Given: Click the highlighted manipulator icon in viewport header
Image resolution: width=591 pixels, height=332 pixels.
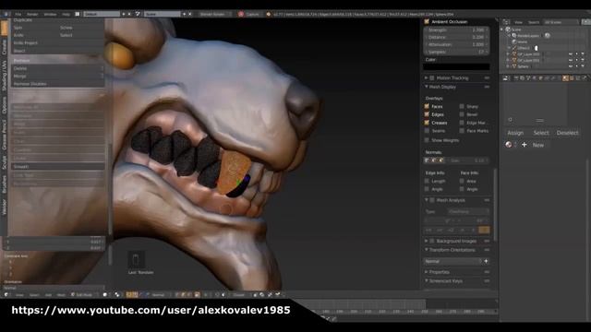Looking at the screenshot, I should (129, 295).
